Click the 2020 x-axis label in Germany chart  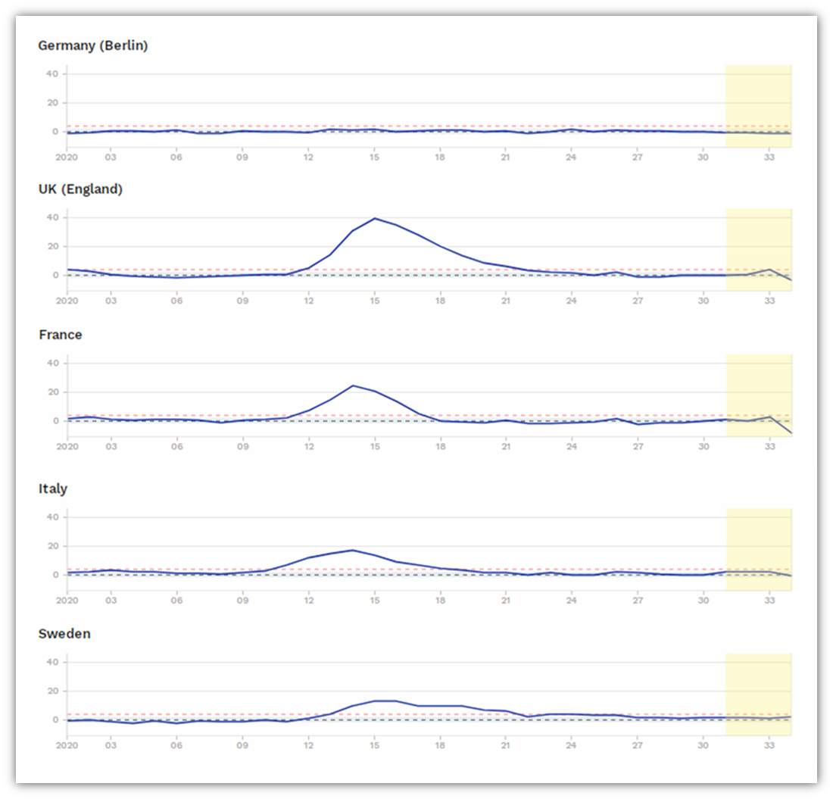67,157
